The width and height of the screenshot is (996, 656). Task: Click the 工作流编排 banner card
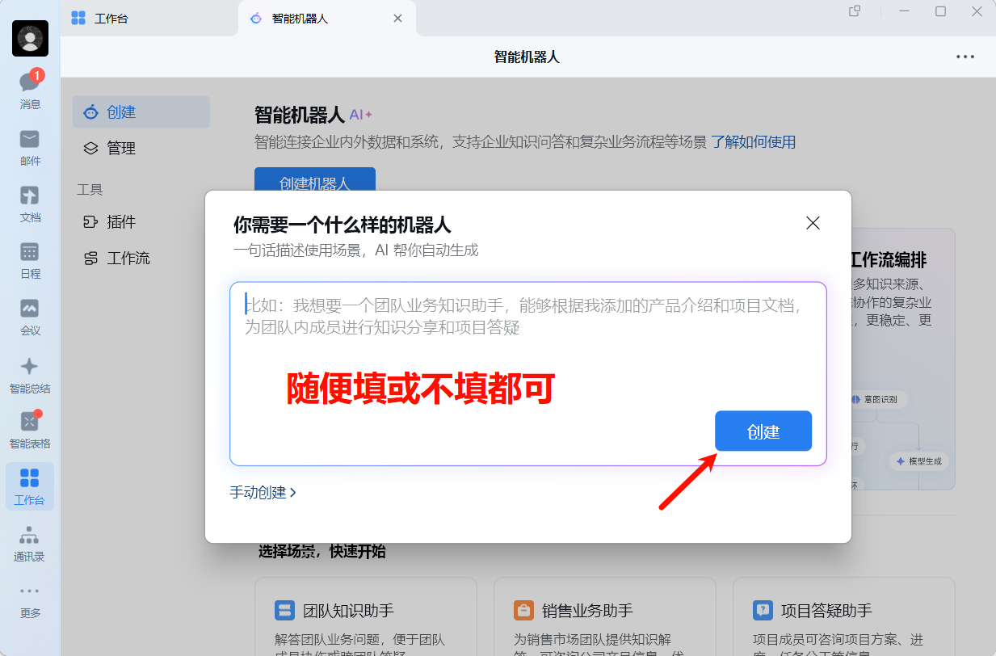[903, 359]
